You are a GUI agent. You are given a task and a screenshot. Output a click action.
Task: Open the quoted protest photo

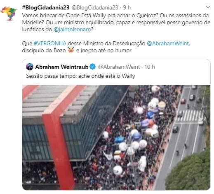pos(116,138)
